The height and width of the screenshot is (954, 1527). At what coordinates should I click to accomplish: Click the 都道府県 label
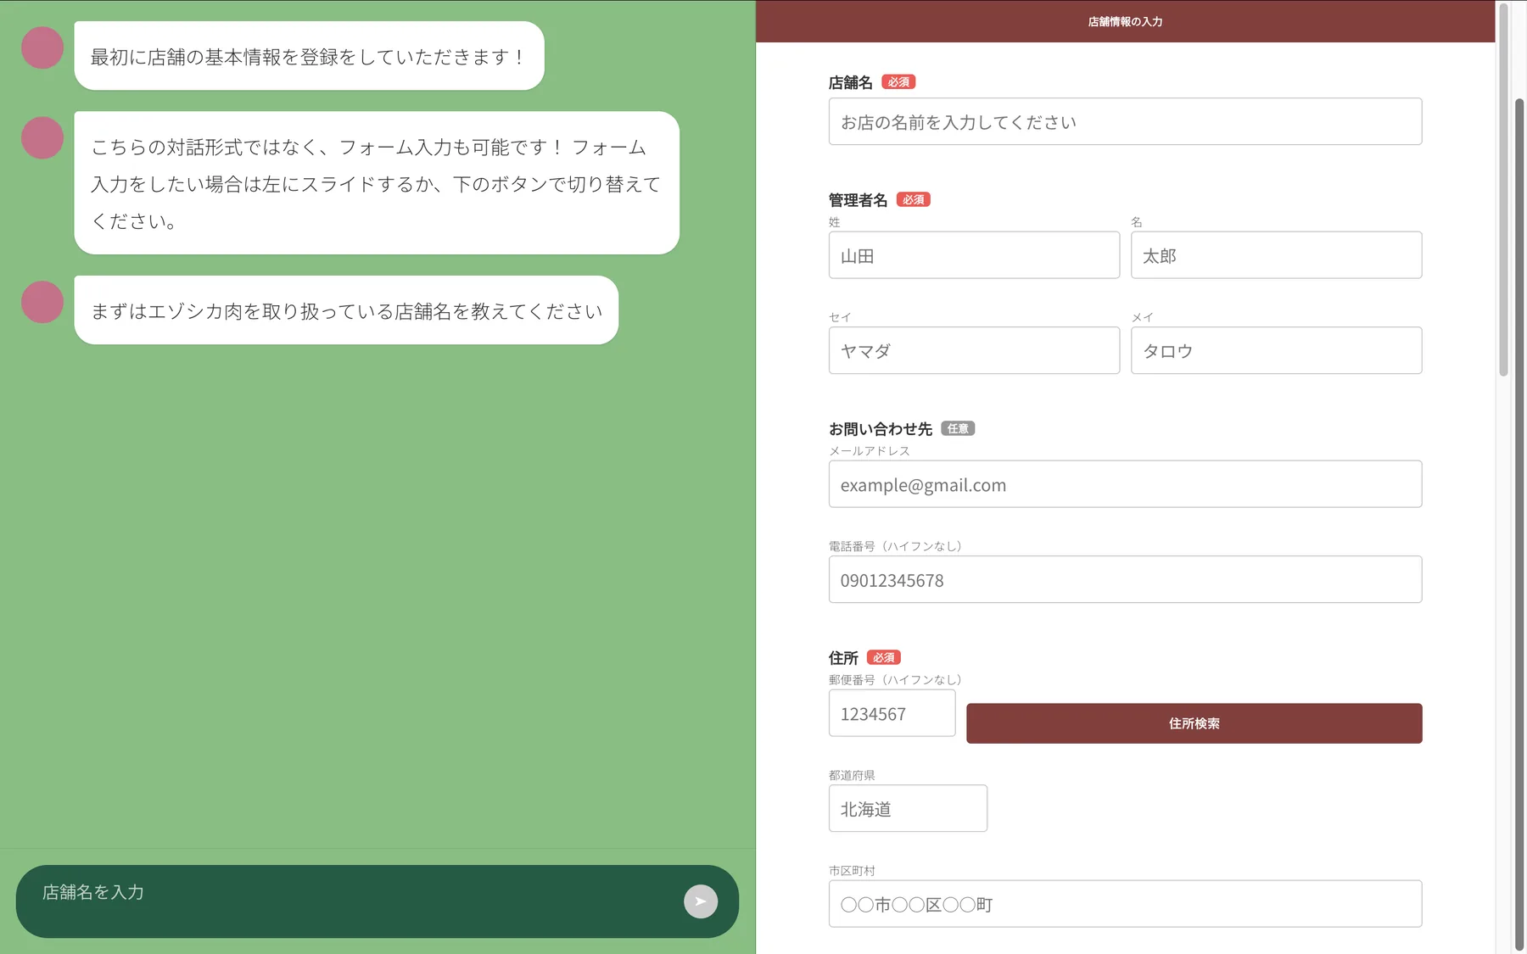pos(852,775)
